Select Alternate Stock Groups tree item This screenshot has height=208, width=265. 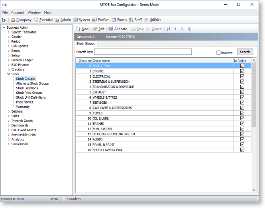pos(32,84)
